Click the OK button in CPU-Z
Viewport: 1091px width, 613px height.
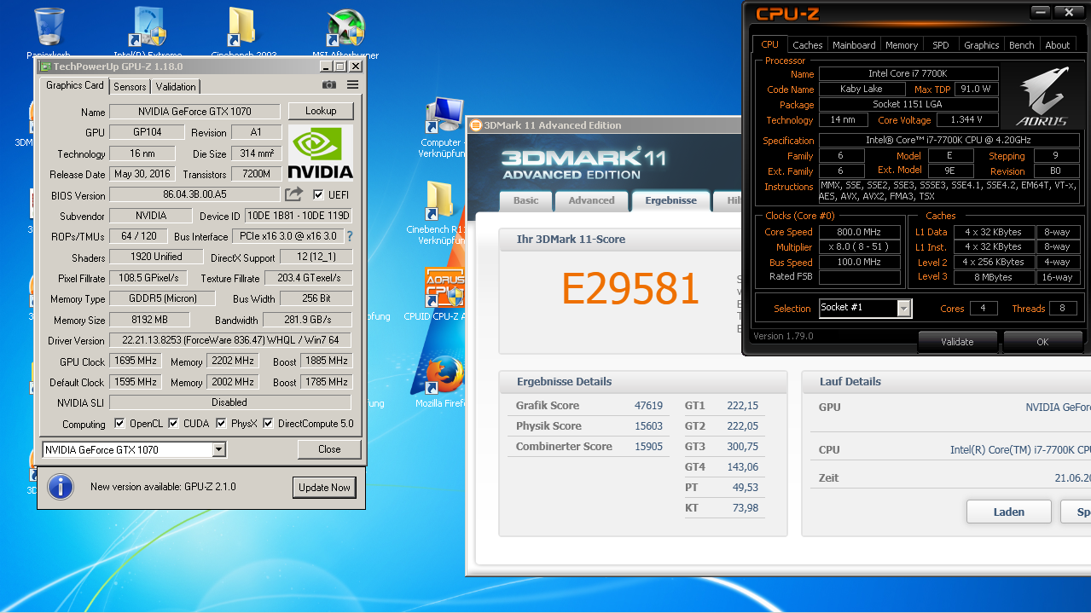pos(1042,342)
